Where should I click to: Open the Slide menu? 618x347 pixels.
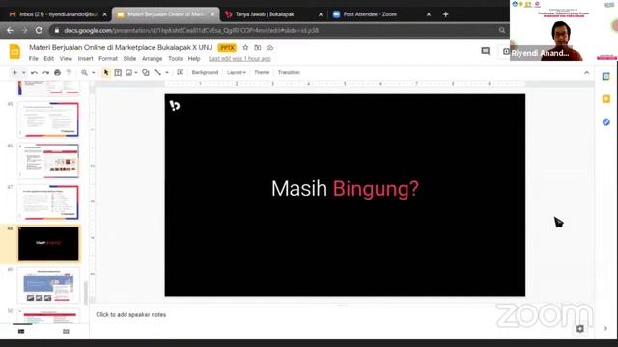pos(129,58)
